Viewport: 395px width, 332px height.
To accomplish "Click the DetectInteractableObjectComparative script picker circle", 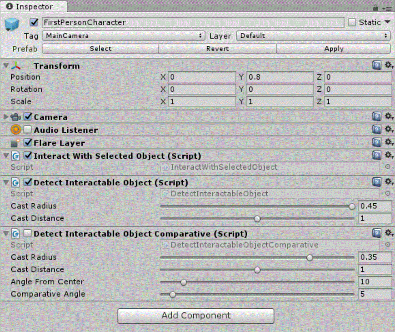I will coord(388,245).
